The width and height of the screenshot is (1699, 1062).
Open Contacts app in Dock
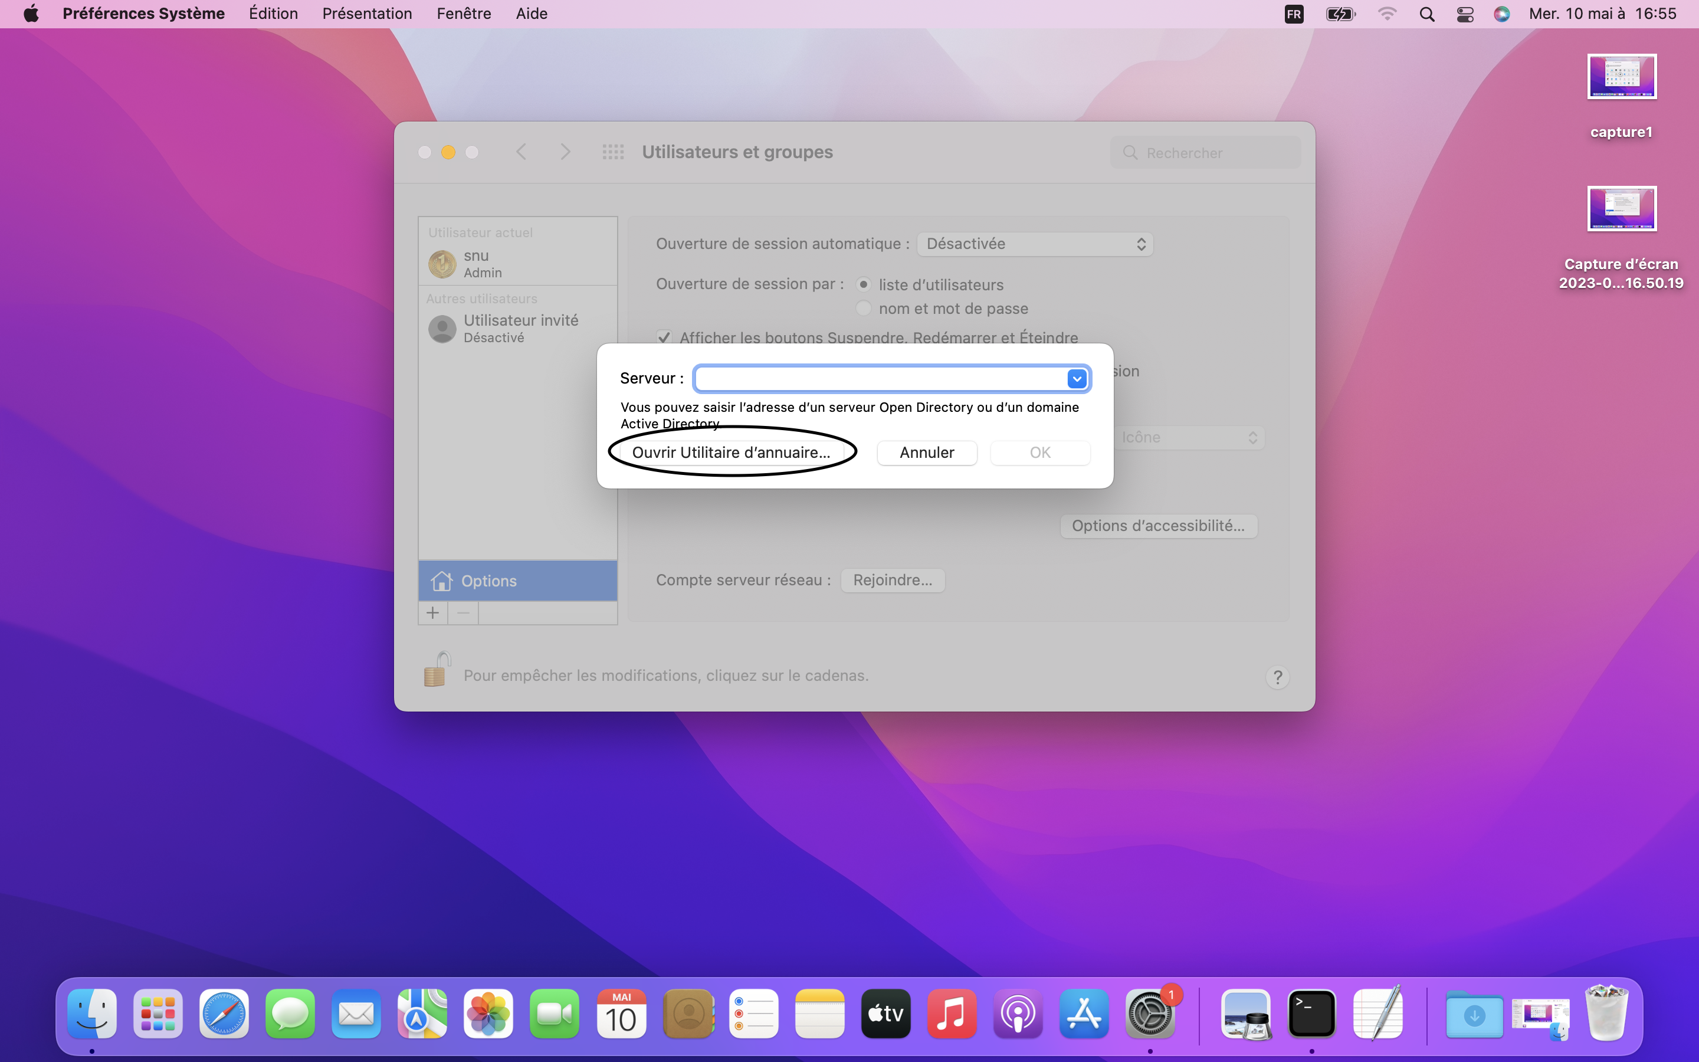click(687, 1014)
